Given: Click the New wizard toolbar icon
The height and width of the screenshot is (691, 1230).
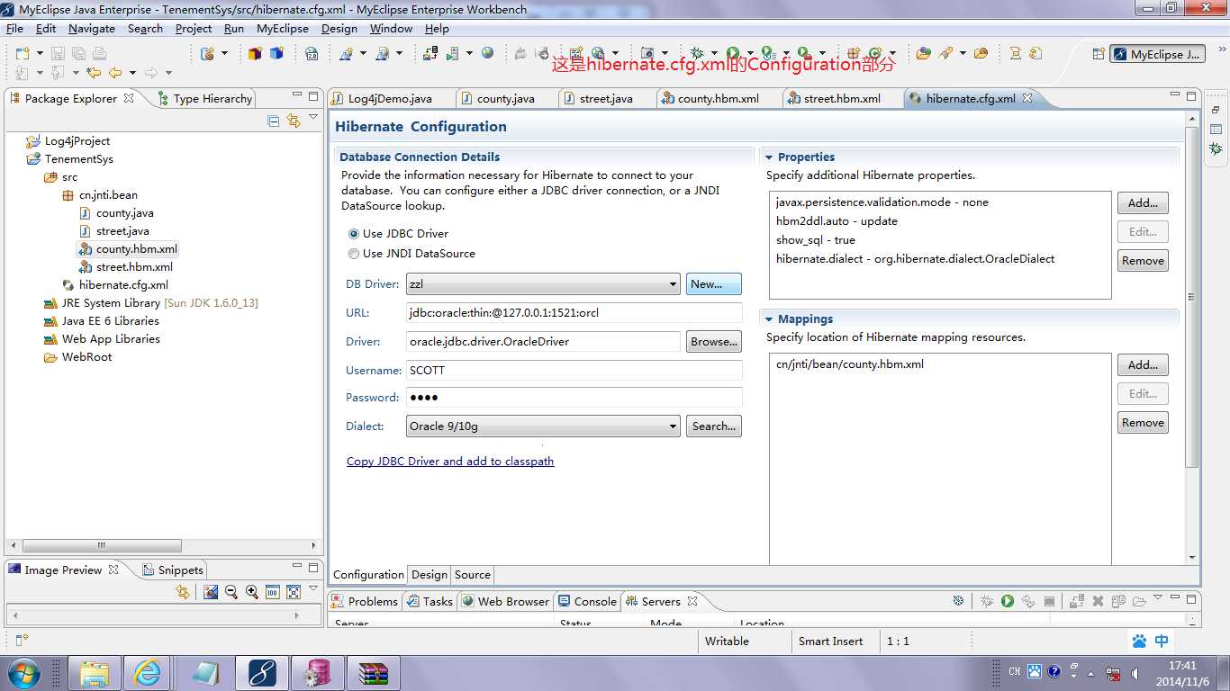Looking at the screenshot, I should 23,54.
